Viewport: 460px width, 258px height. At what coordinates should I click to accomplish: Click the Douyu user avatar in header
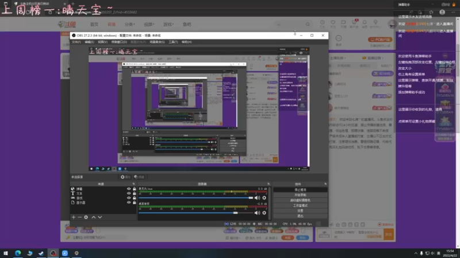(x=392, y=24)
